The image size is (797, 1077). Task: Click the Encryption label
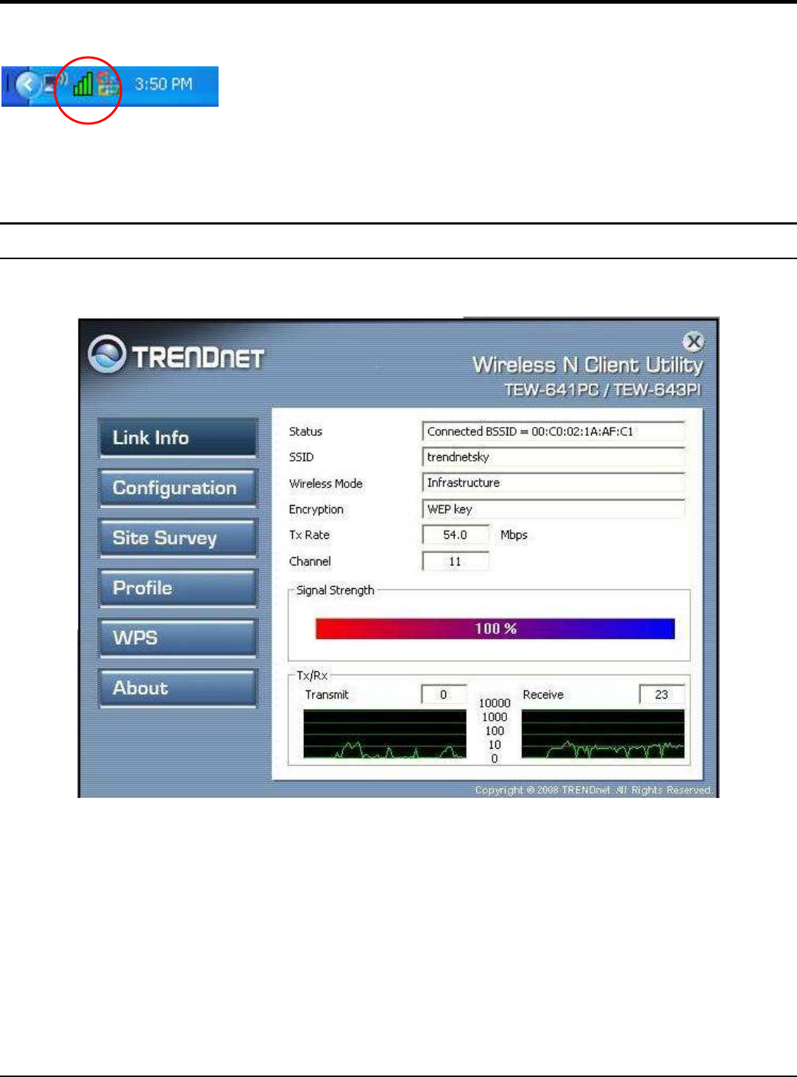(x=316, y=509)
